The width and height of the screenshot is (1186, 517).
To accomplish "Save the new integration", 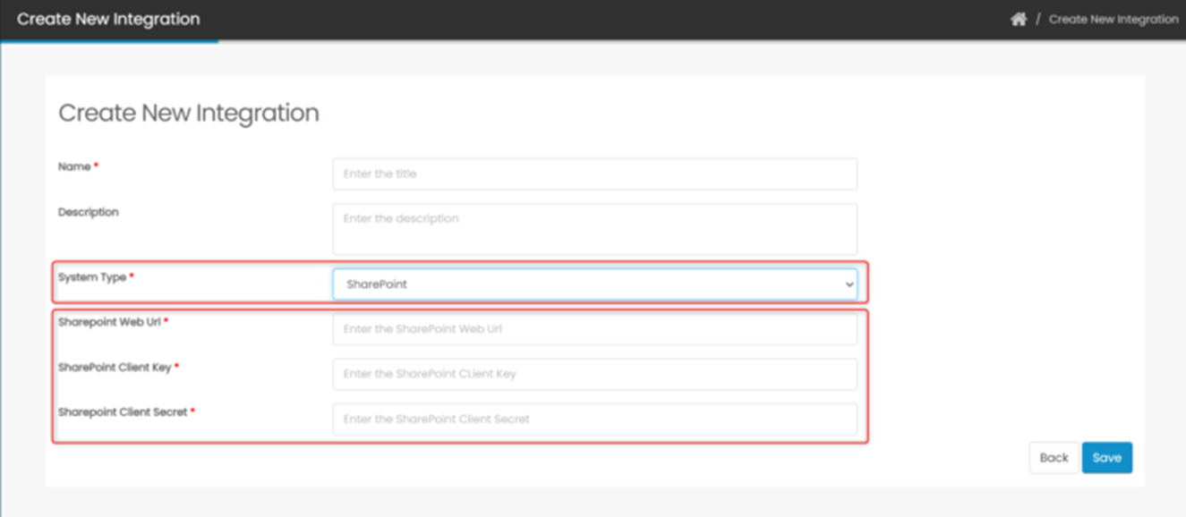I will coord(1106,457).
